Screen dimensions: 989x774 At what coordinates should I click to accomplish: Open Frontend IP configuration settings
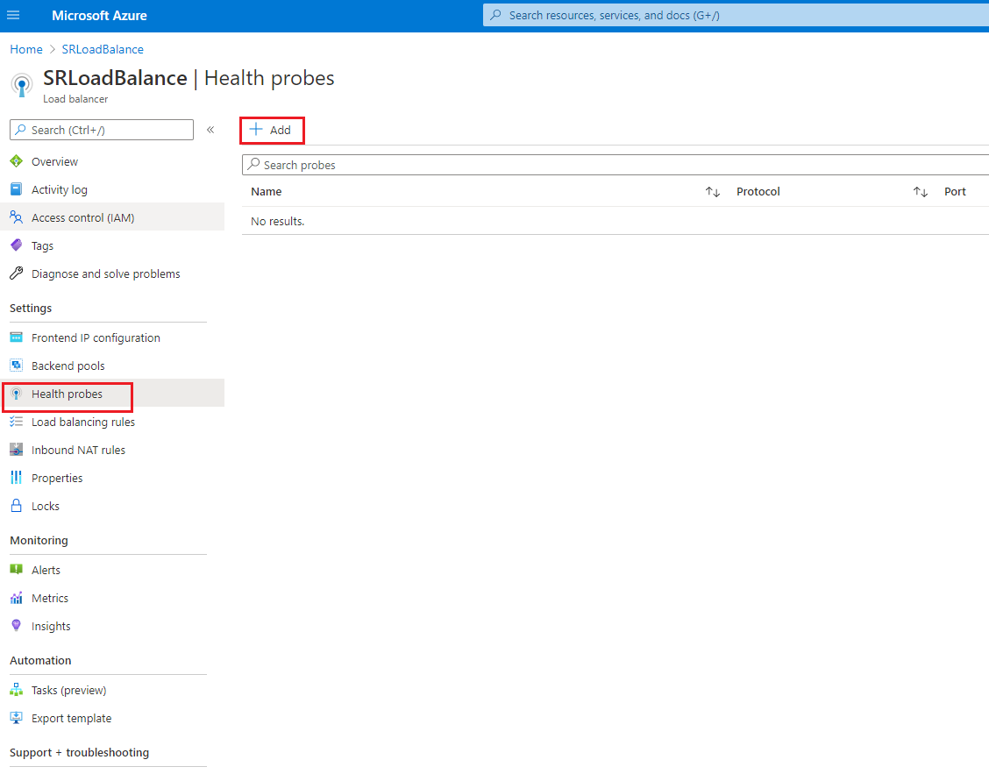pyautogui.click(x=96, y=337)
